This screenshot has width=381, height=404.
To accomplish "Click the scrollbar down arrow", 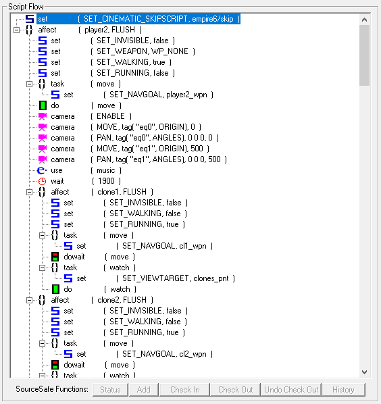I will [x=364, y=372].
